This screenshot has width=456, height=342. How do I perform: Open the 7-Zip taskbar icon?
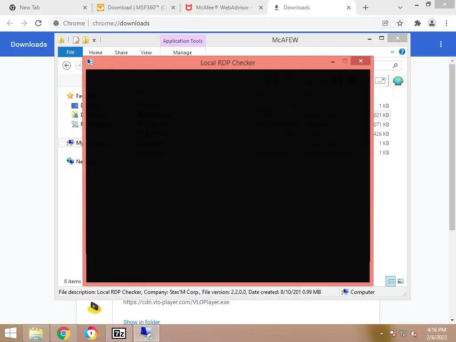119,333
